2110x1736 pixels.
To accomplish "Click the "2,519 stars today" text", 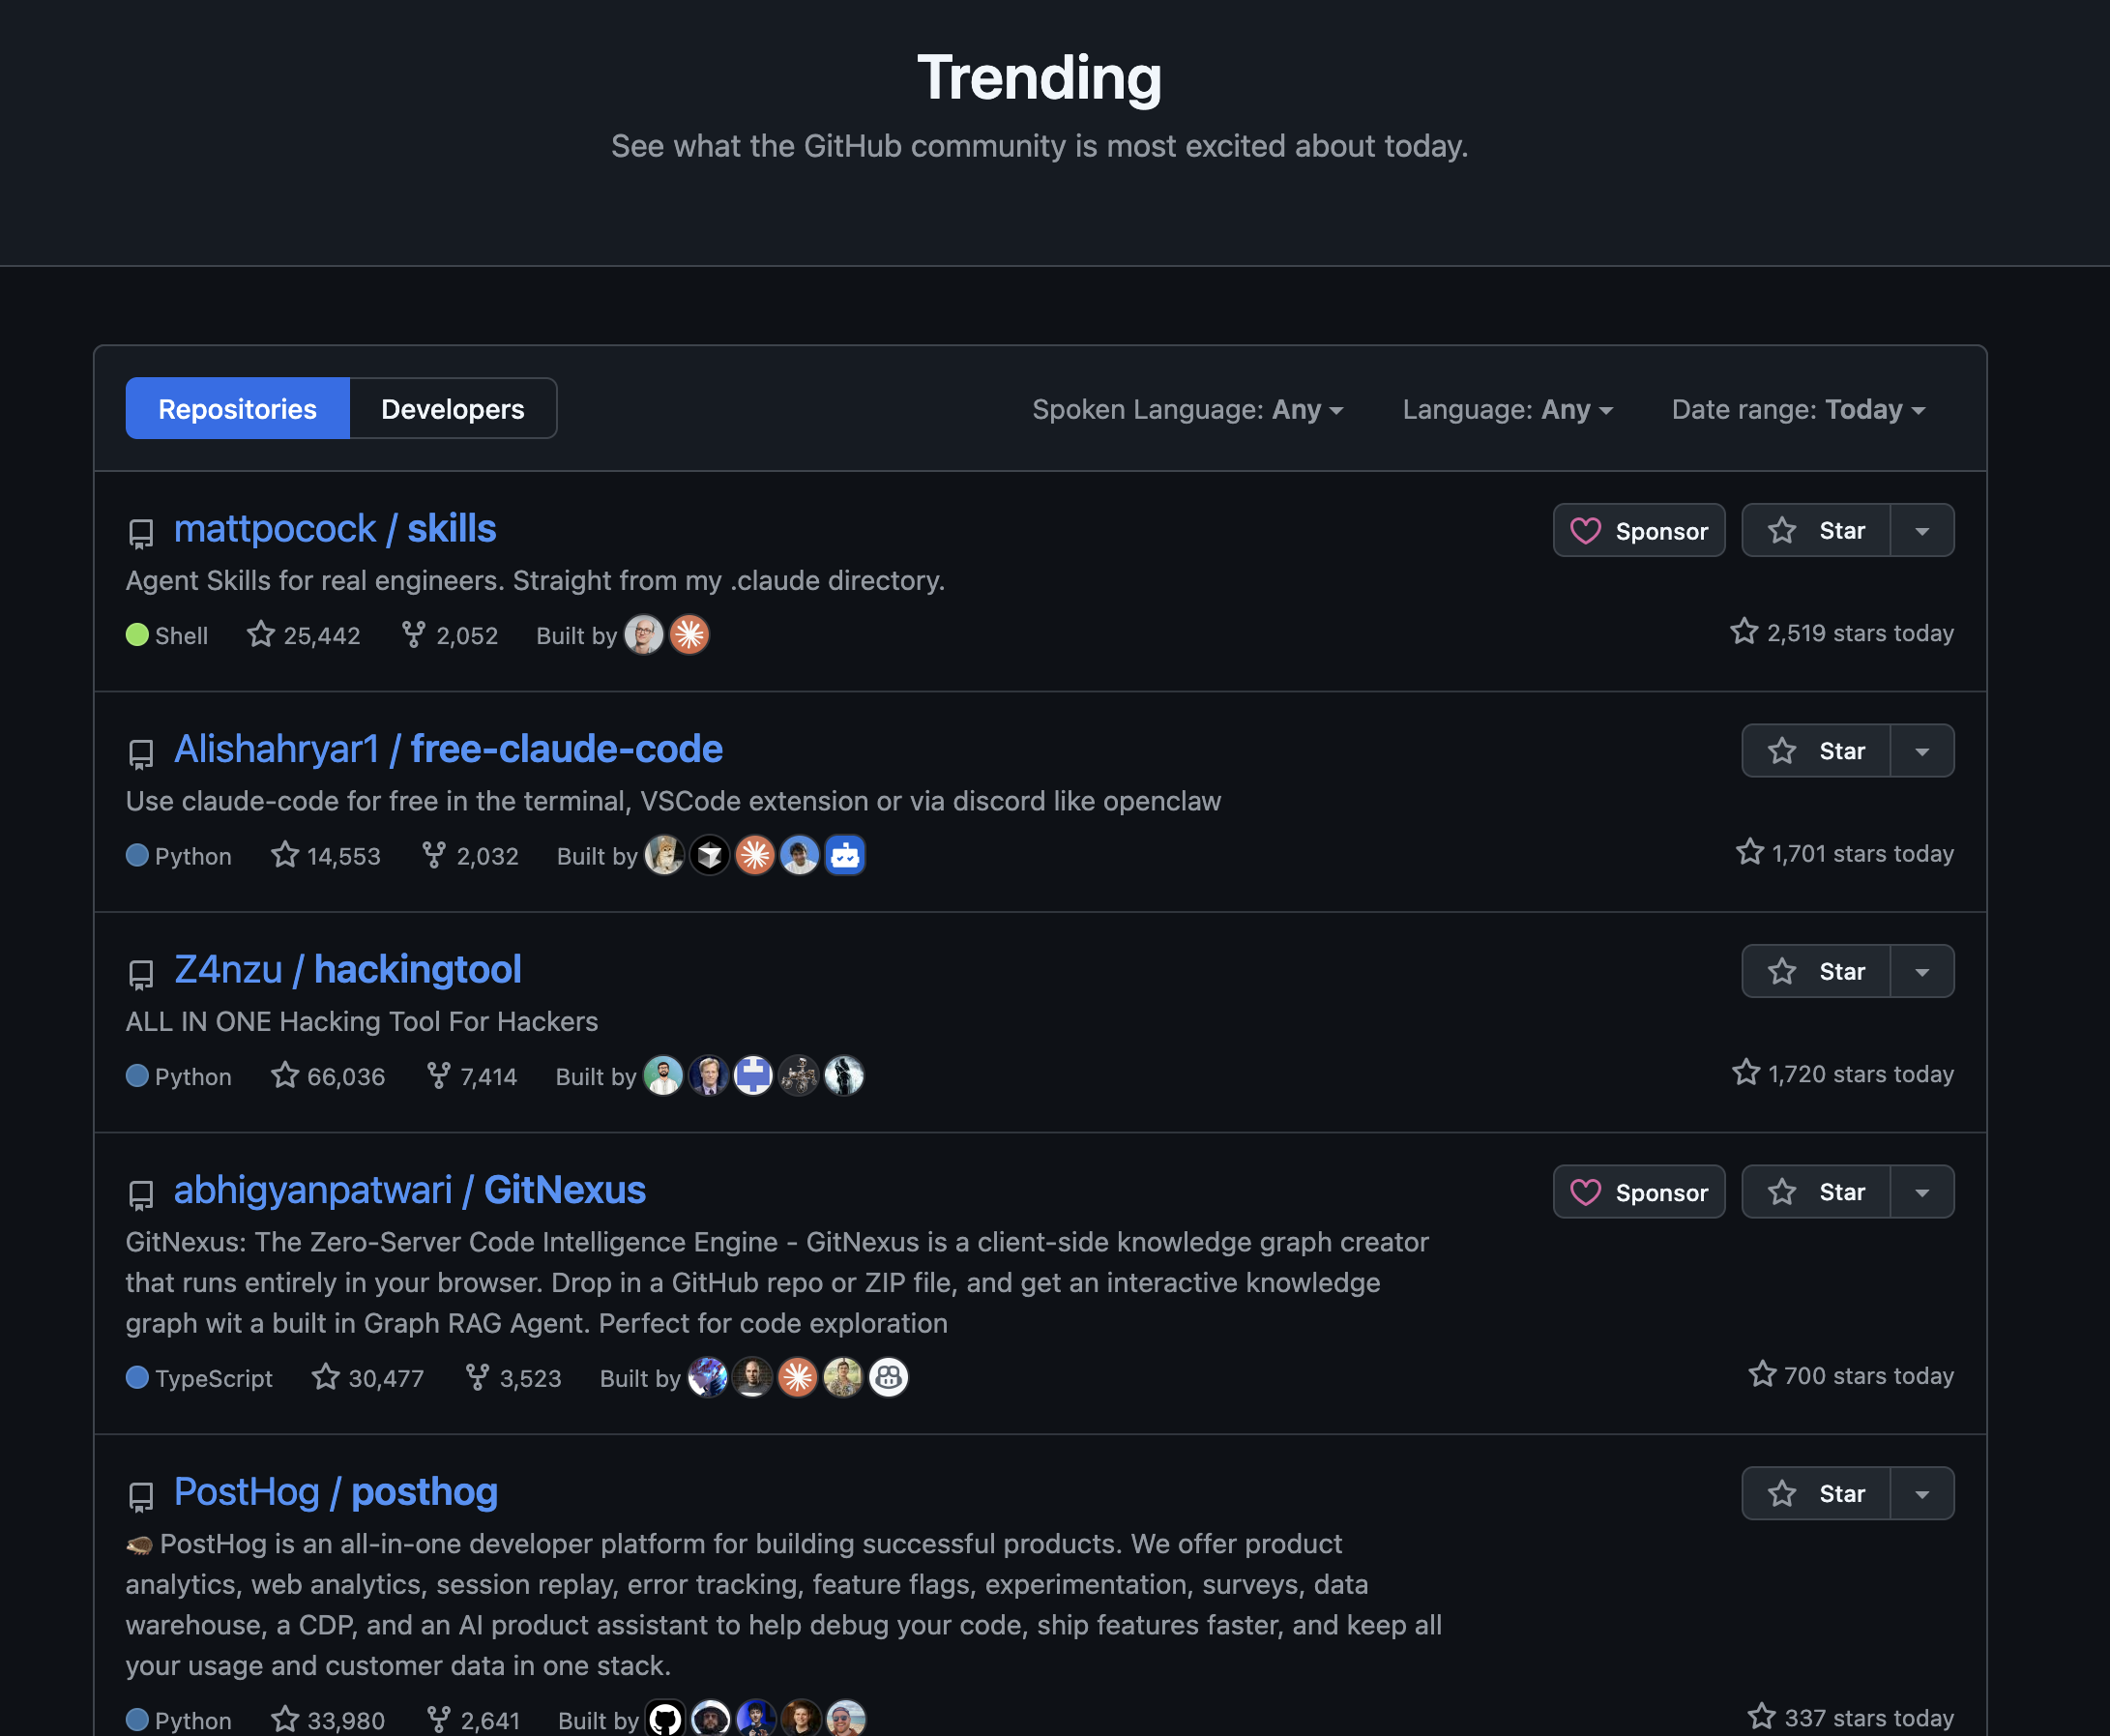I will 1859,633.
